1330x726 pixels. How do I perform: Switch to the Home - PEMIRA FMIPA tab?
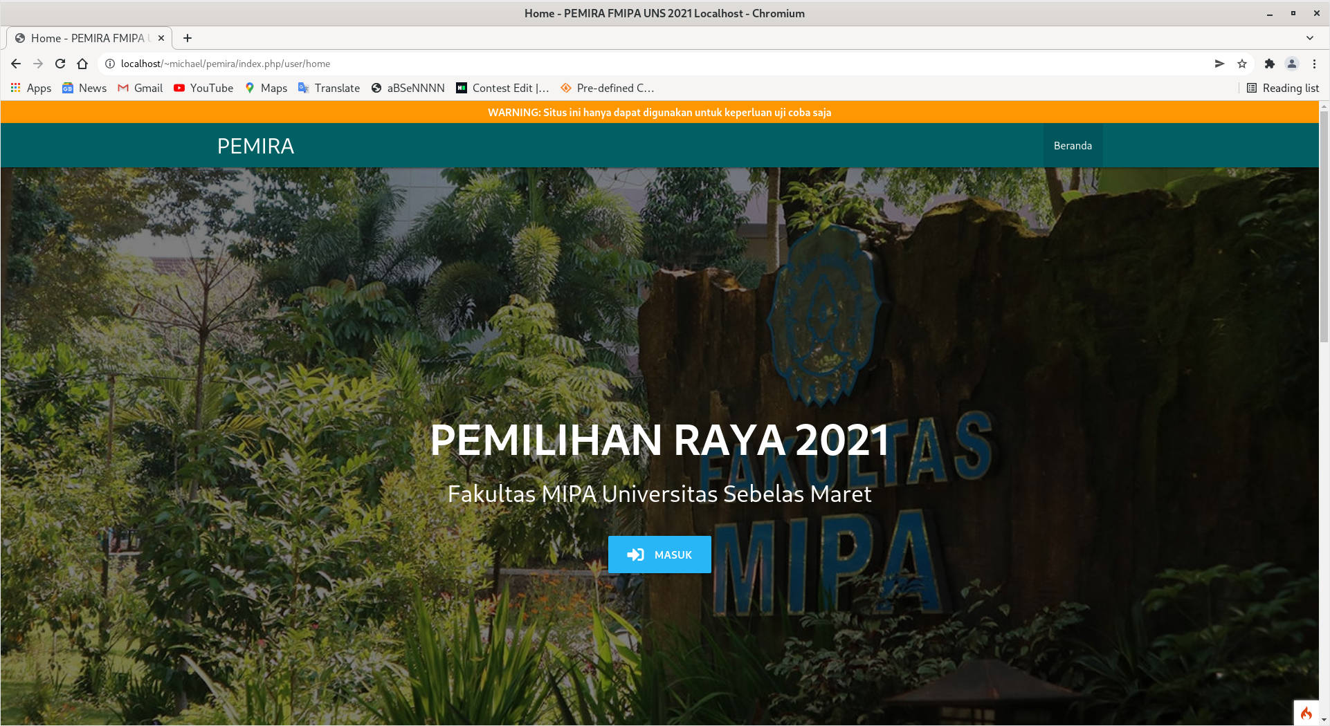point(87,38)
